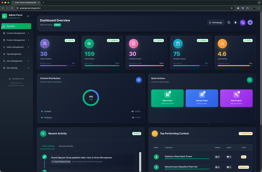Close the admin sidebar with X
This screenshot has width=262, height=172.
[x=28, y=16]
